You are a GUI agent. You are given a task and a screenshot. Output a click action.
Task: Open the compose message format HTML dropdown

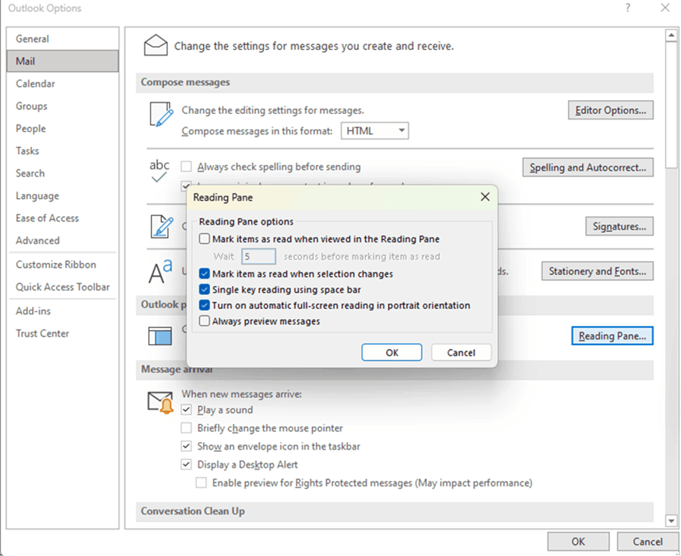click(375, 130)
